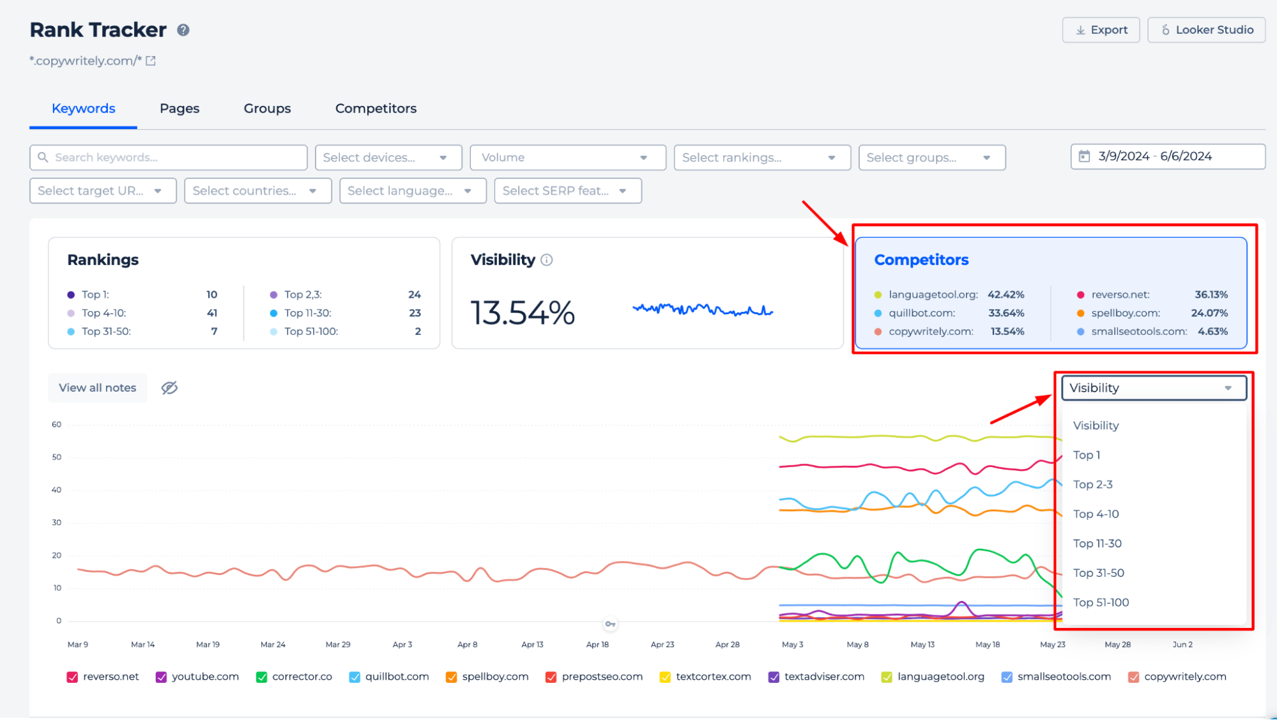This screenshot has height=720, width=1277.
Task: Click smallseotools.com 4.63% competitor entry
Action: (1152, 332)
